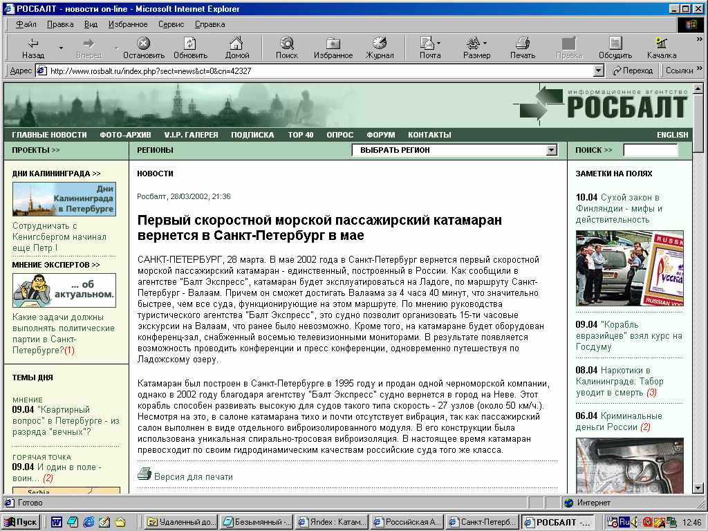Screen dimensions: 708x531
Task: Open the Избранное menu in menu bar
Action: click(128, 24)
